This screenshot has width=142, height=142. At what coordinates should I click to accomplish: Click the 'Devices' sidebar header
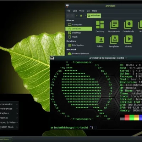71,41
